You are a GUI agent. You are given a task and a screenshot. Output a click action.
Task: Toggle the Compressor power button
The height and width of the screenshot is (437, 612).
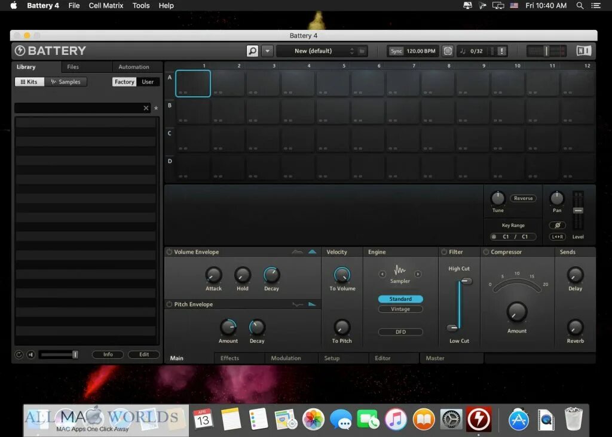486,252
